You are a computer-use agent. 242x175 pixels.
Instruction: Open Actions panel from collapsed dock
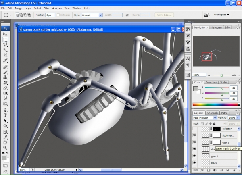coord(188,36)
